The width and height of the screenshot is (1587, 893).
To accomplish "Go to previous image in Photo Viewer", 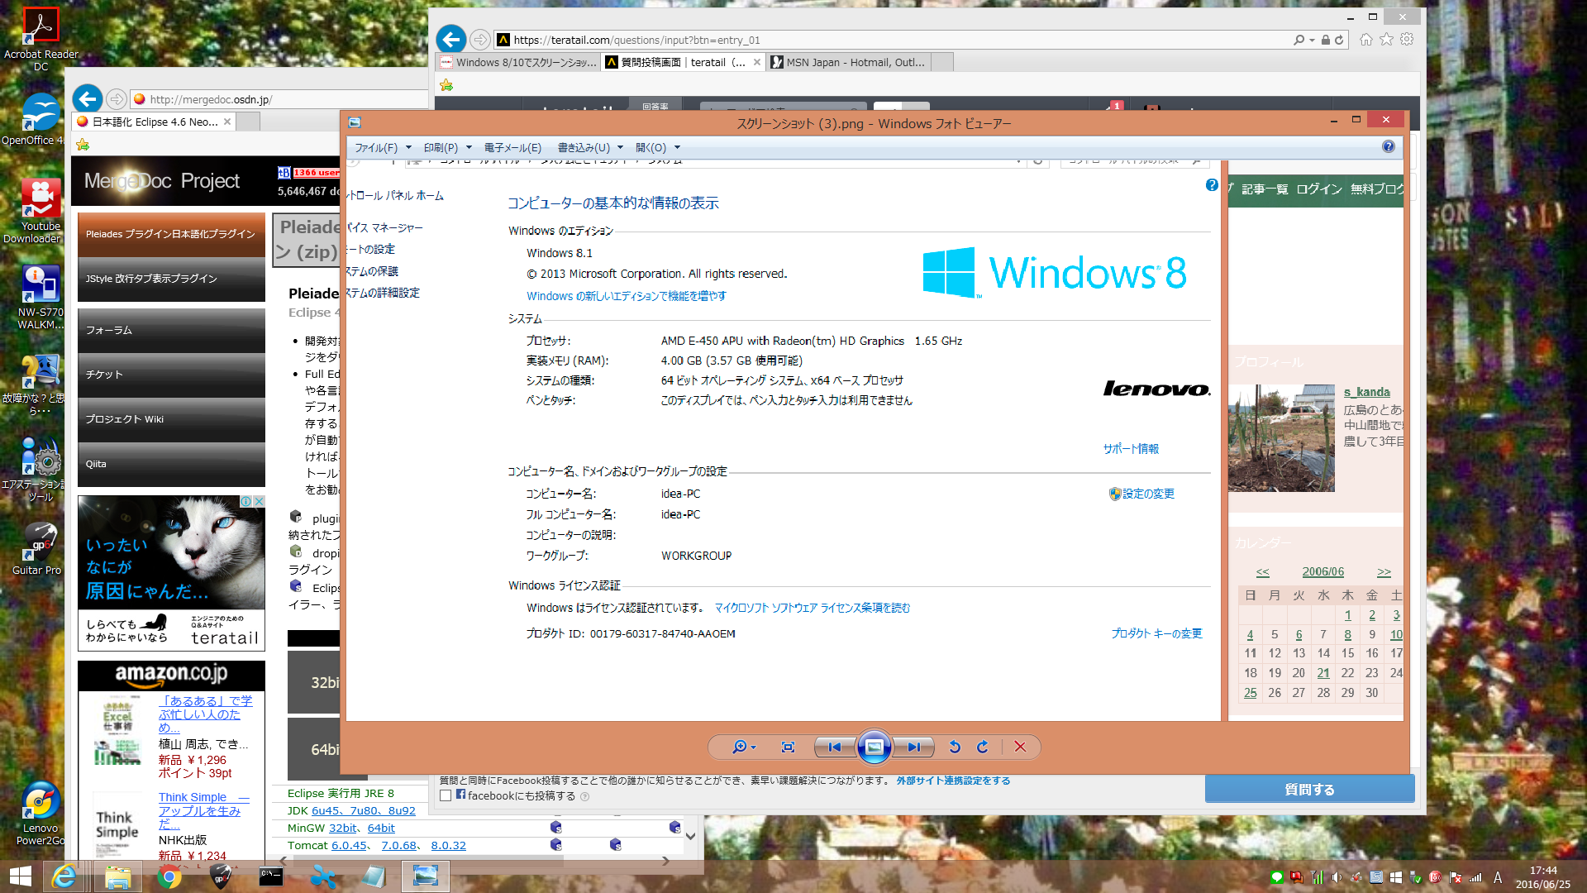I will (835, 747).
